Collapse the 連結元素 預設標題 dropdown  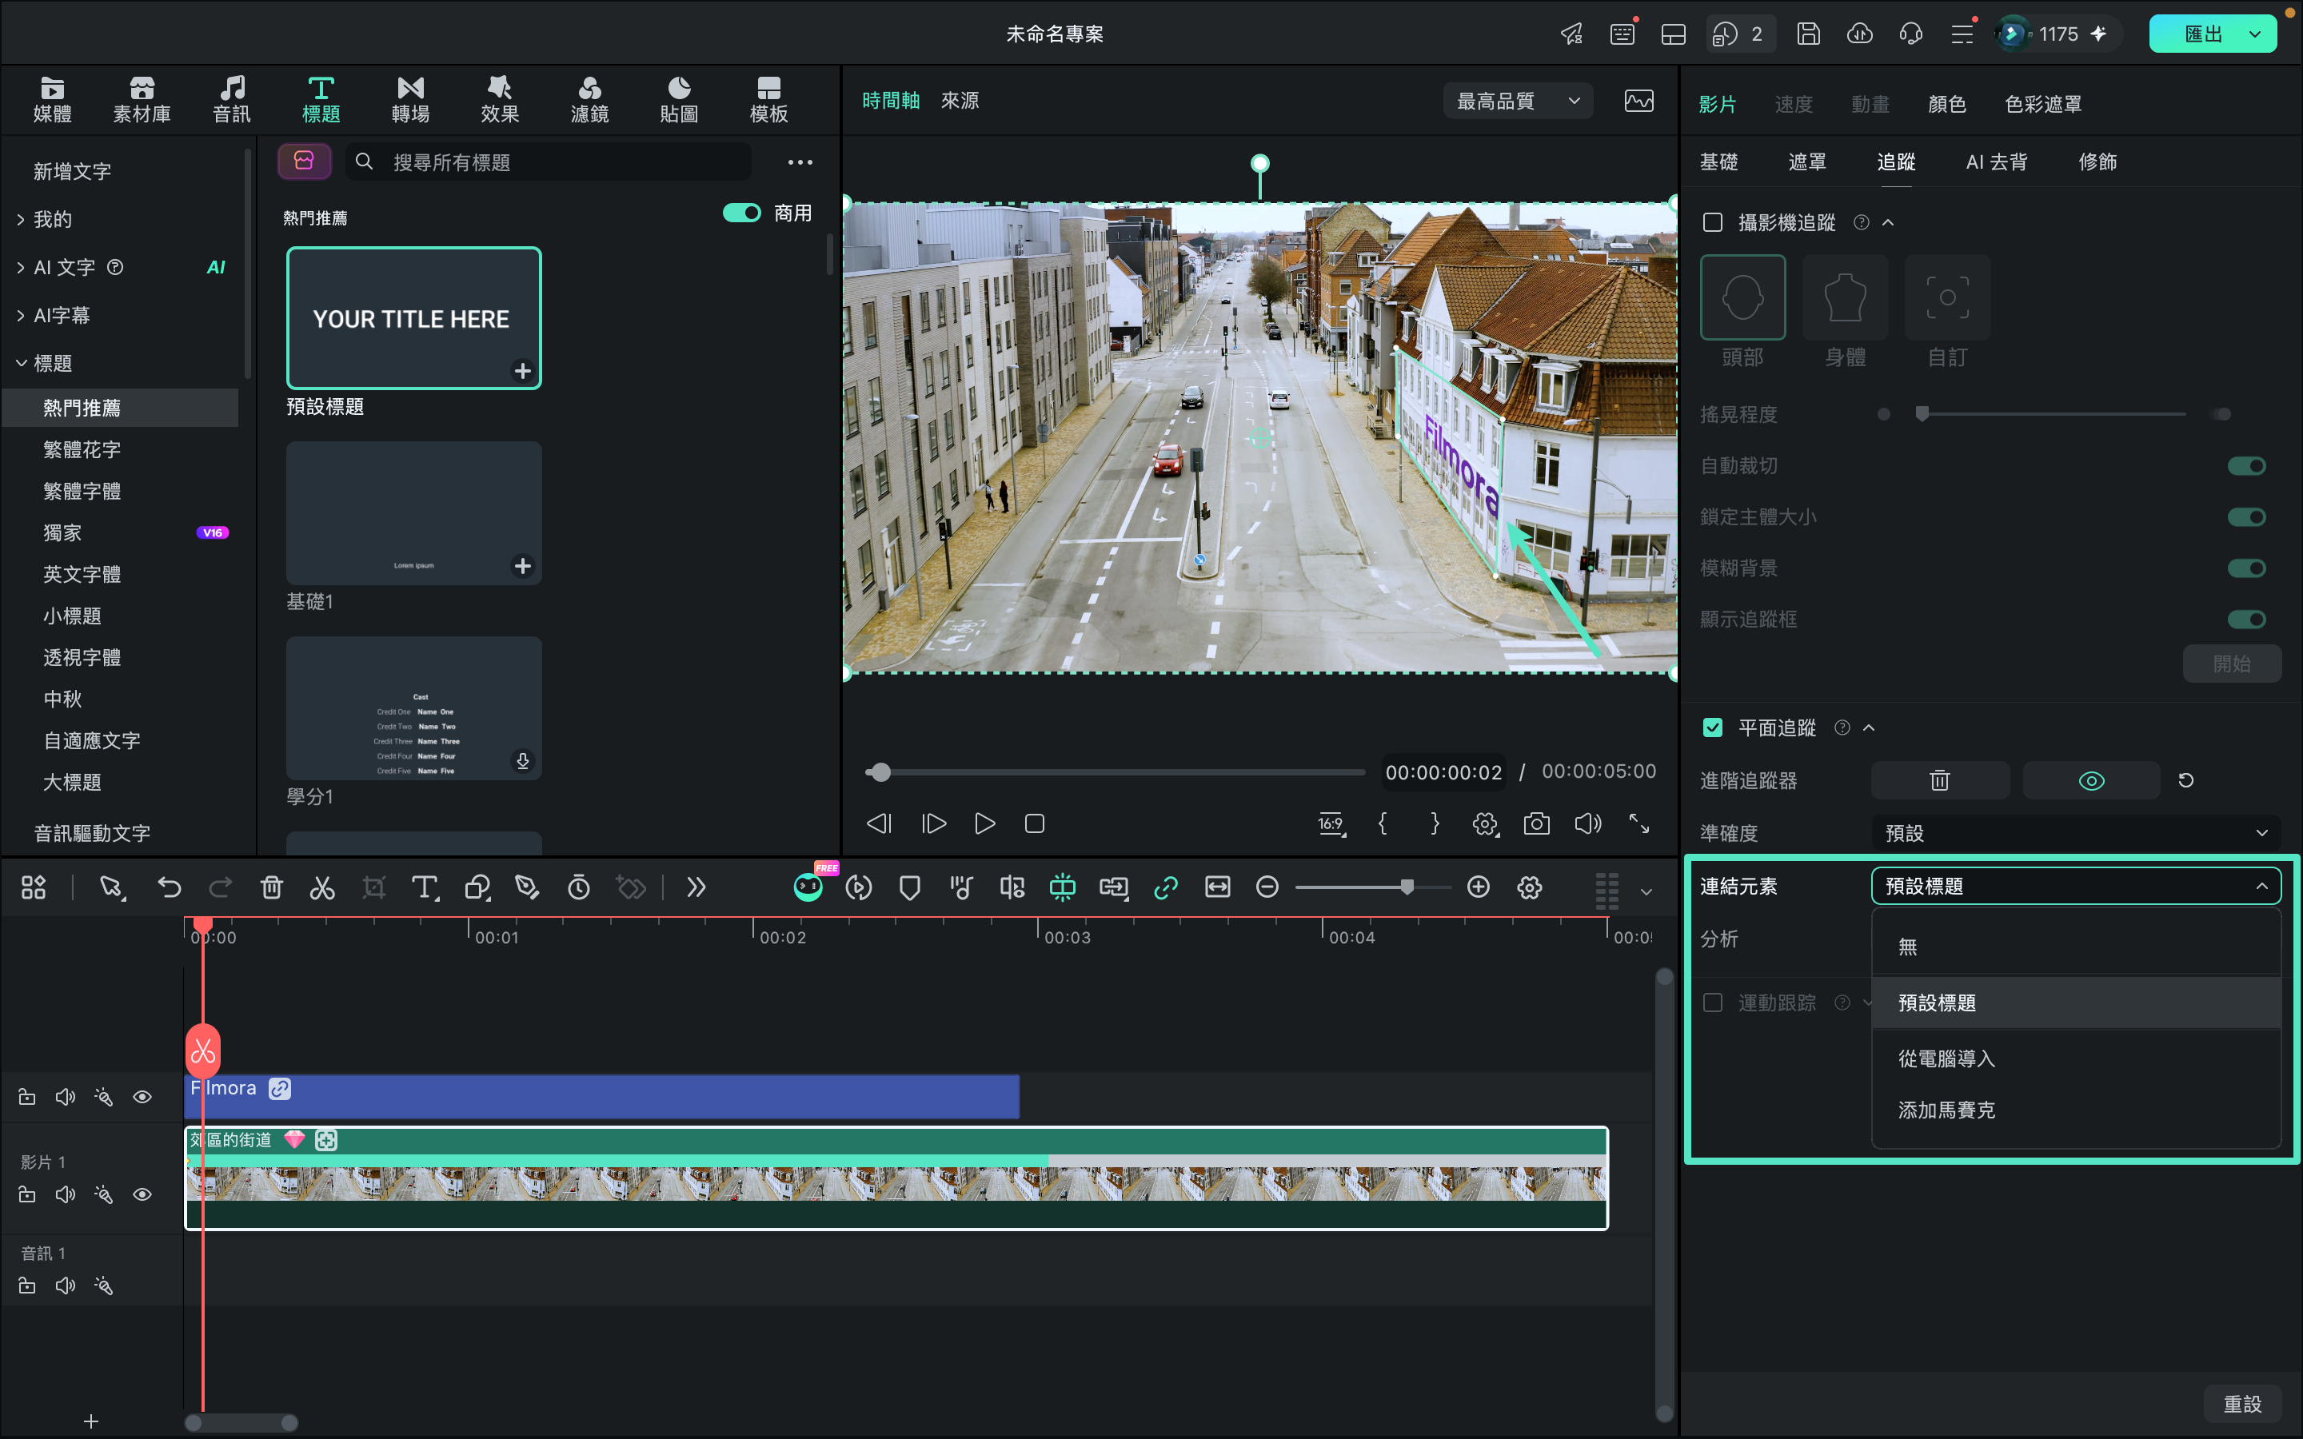click(x=2076, y=886)
